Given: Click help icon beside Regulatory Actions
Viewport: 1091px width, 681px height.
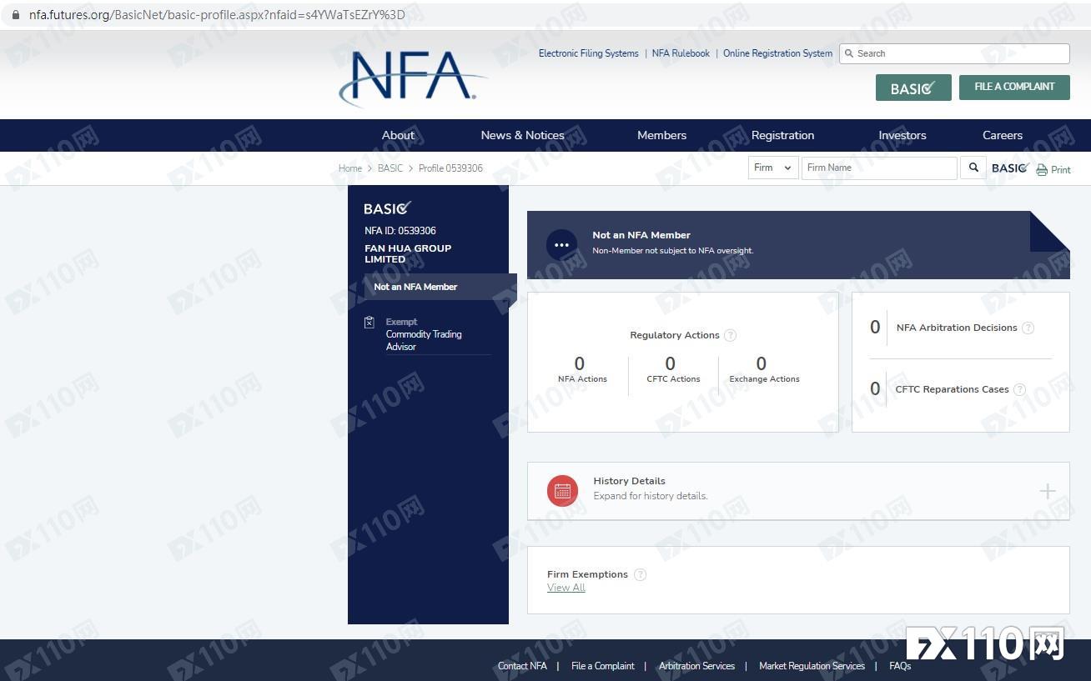Looking at the screenshot, I should coord(730,335).
